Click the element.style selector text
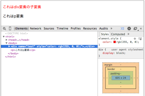 click(108, 39)
